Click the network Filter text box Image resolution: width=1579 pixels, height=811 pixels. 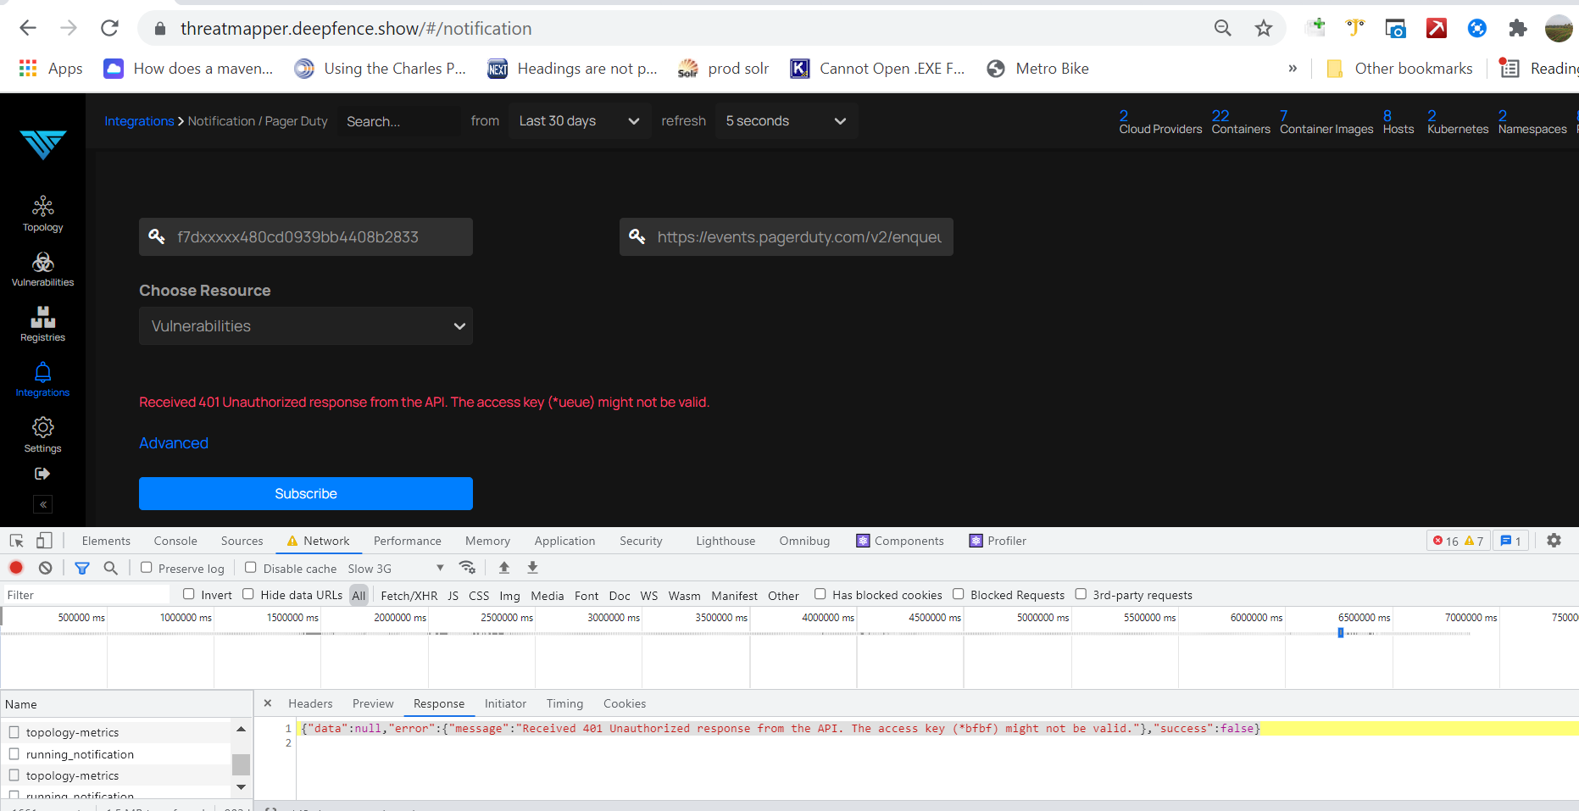click(x=86, y=595)
